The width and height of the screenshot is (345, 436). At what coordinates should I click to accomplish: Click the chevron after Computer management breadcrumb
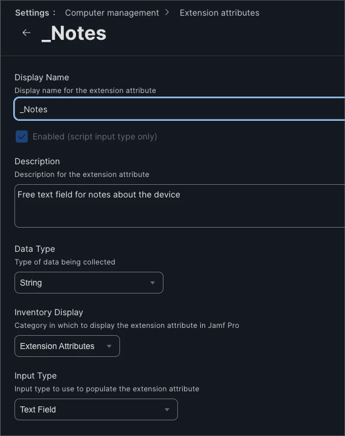[x=167, y=13]
